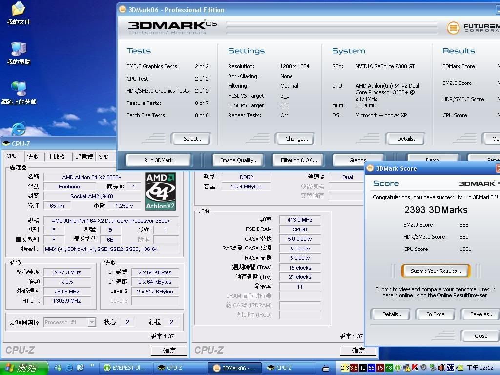Click the FSB:DRAM CPU/6 value
Viewport: 500px width, 375px height.
tap(300, 229)
